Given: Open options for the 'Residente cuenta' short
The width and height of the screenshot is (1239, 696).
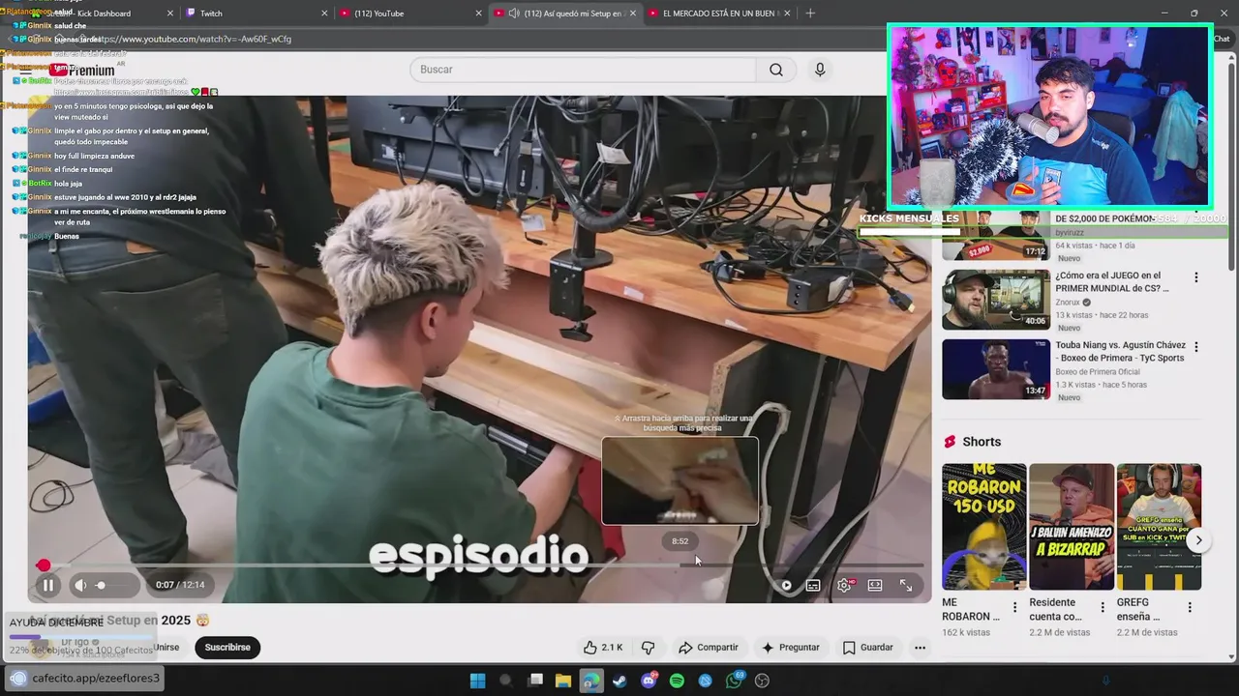Looking at the screenshot, I should coord(1103,608).
